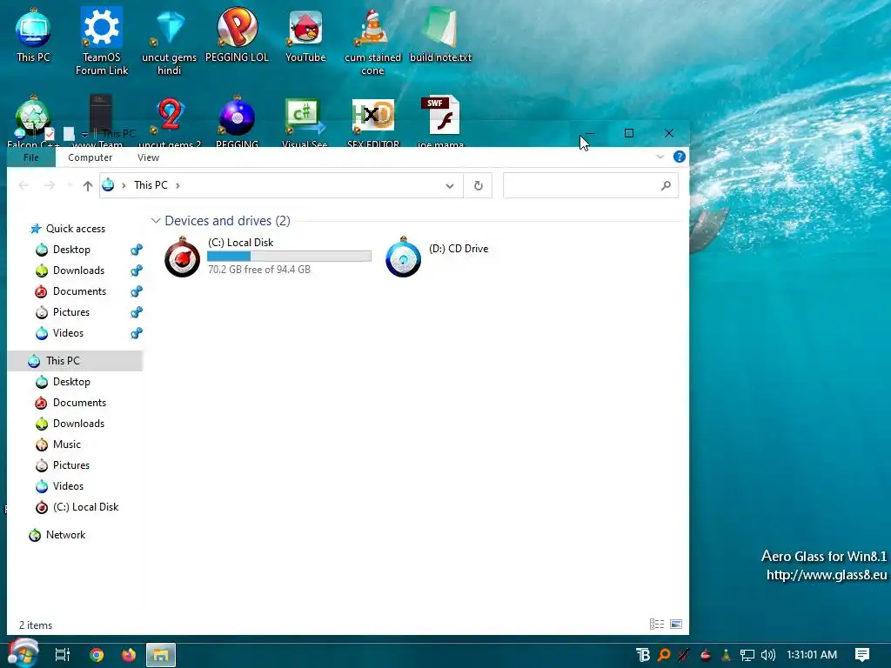The height and width of the screenshot is (668, 891).
Task: Click the 2 items status text
Action: point(36,625)
